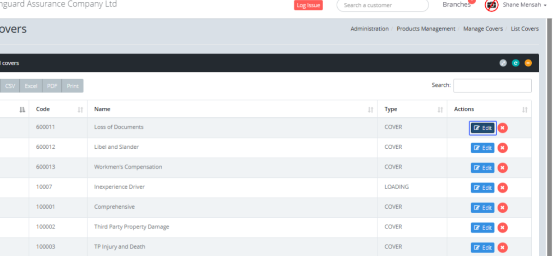553x256 pixels.
Task: Delete the Workmen's Compensation row
Action: tap(503, 168)
